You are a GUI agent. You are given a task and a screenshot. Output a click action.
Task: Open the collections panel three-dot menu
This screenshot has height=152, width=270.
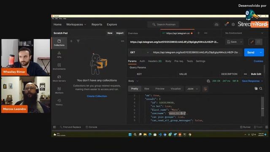pyautogui.click(x=122, y=41)
